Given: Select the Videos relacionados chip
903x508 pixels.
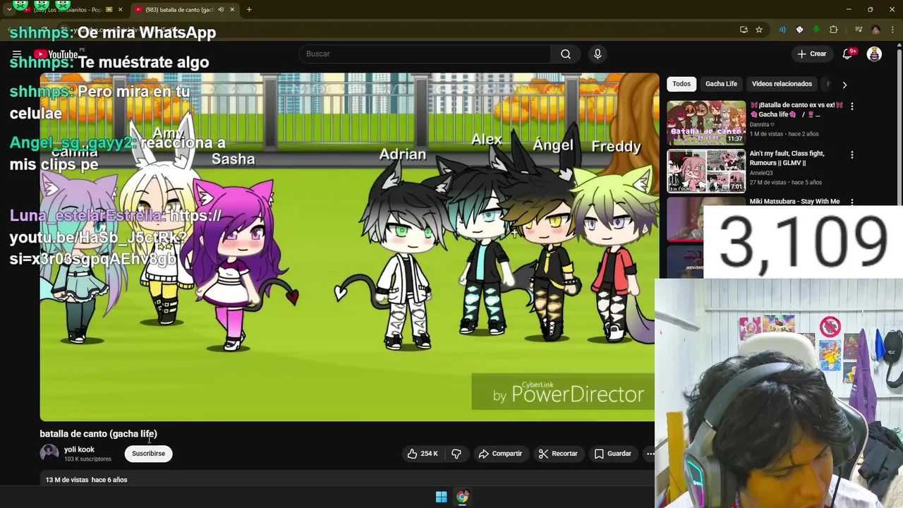Looking at the screenshot, I should point(782,84).
